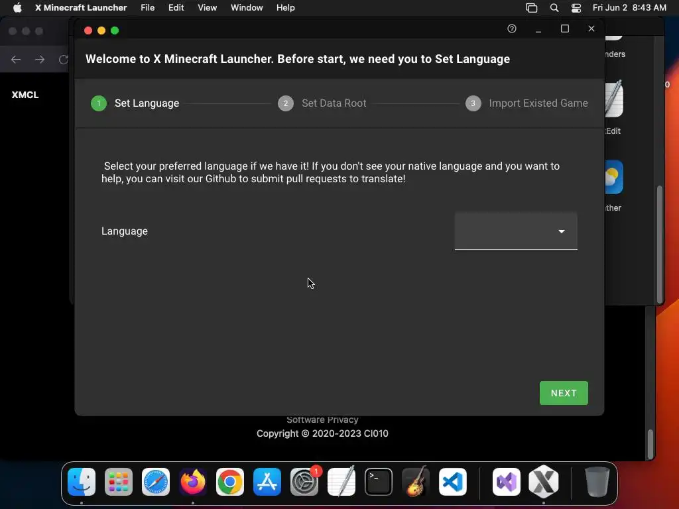Launch Google Chrome from the Dock
The height and width of the screenshot is (509, 679).
230,482
